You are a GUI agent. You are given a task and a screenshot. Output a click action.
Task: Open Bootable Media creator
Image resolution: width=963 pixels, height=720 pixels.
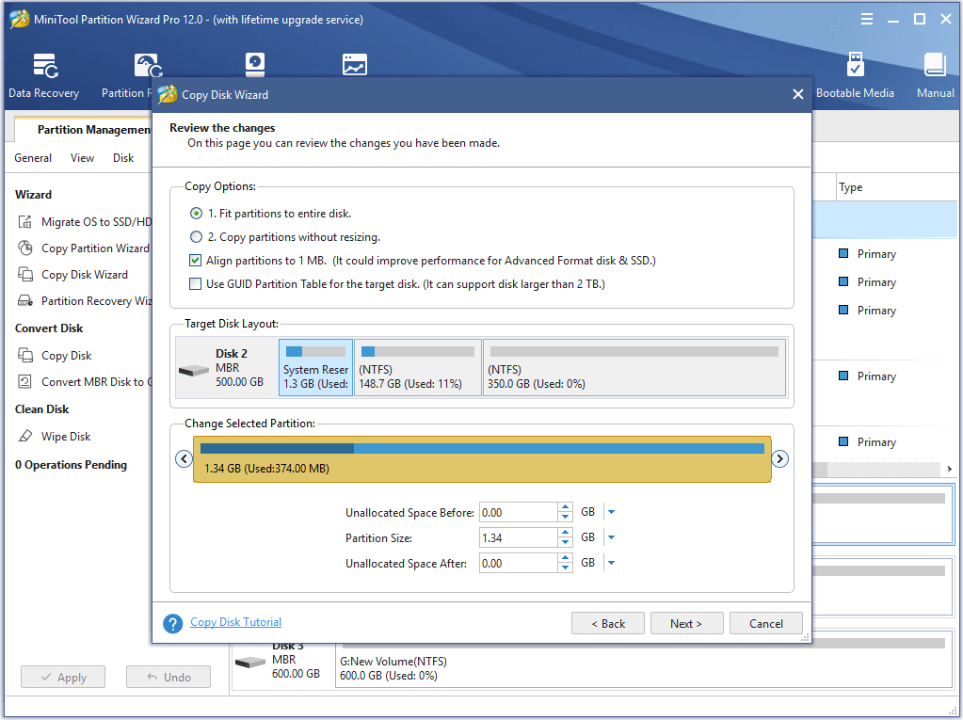click(x=855, y=75)
